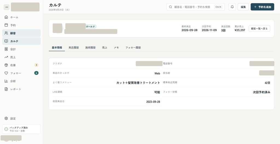Click the バックアップ済み status card

(21, 129)
